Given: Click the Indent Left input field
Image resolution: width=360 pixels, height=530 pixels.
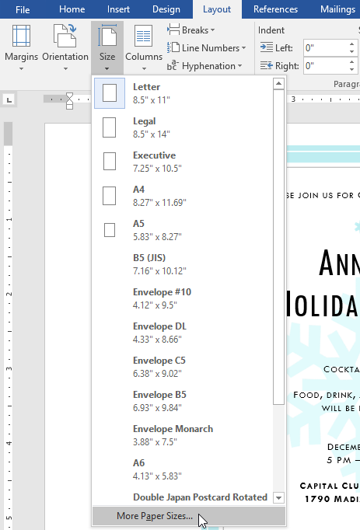Looking at the screenshot, I should point(325,48).
